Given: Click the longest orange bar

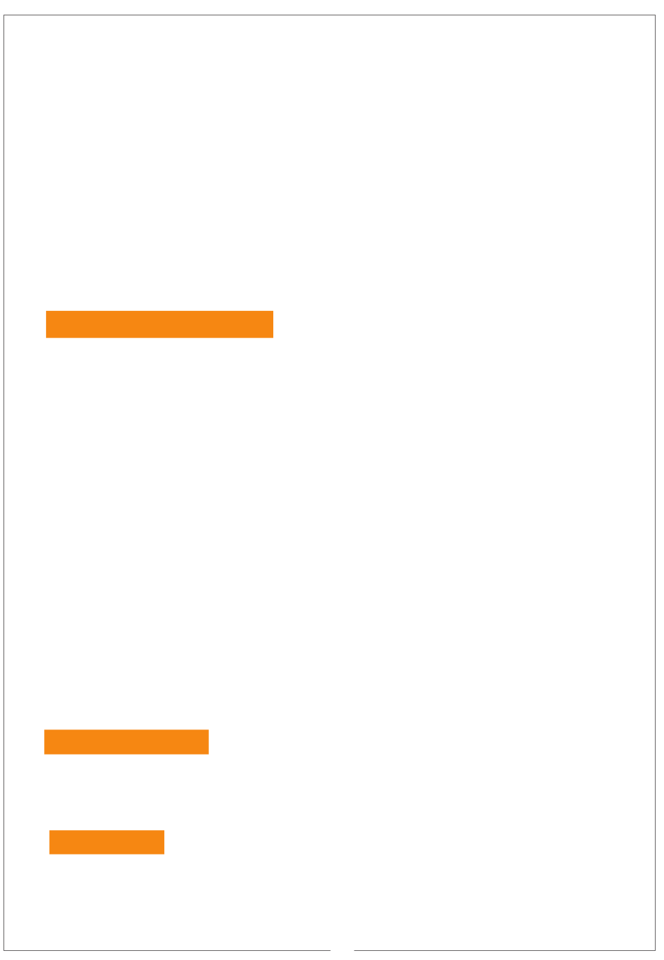Looking at the screenshot, I should point(159,324).
